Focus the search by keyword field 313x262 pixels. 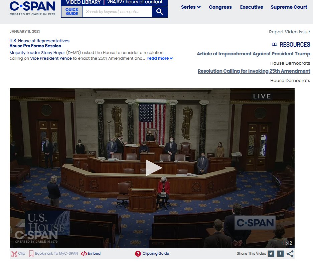pyautogui.click(x=117, y=12)
